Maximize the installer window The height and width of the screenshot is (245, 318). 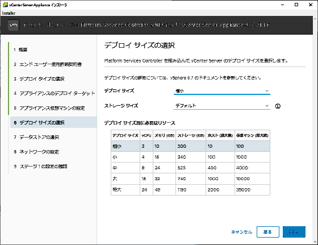tap(296, 5)
